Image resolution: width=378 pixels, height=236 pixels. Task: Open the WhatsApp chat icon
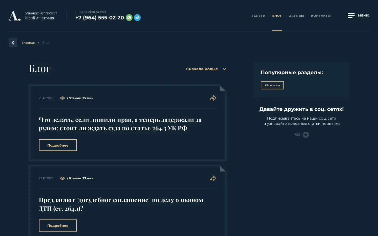(129, 18)
